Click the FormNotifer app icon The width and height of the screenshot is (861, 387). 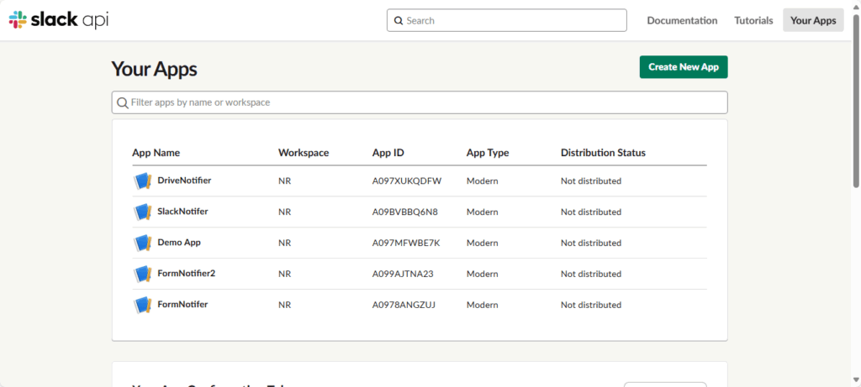(x=143, y=305)
